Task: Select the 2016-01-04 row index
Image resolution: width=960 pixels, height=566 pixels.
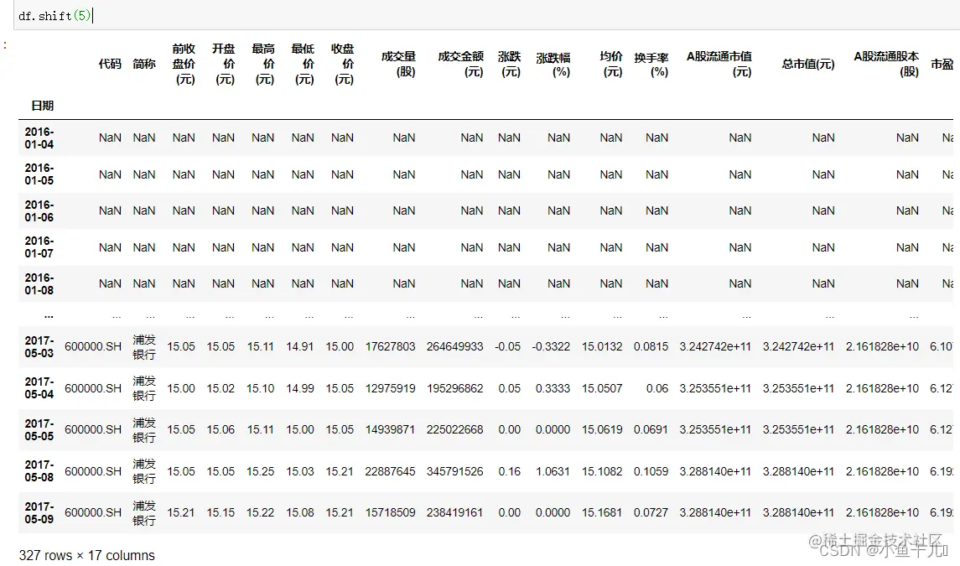Action: tap(39, 138)
